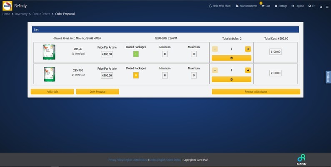Go to Inventory breadcrumb
The width and height of the screenshot is (331, 167).
tap(21, 14)
